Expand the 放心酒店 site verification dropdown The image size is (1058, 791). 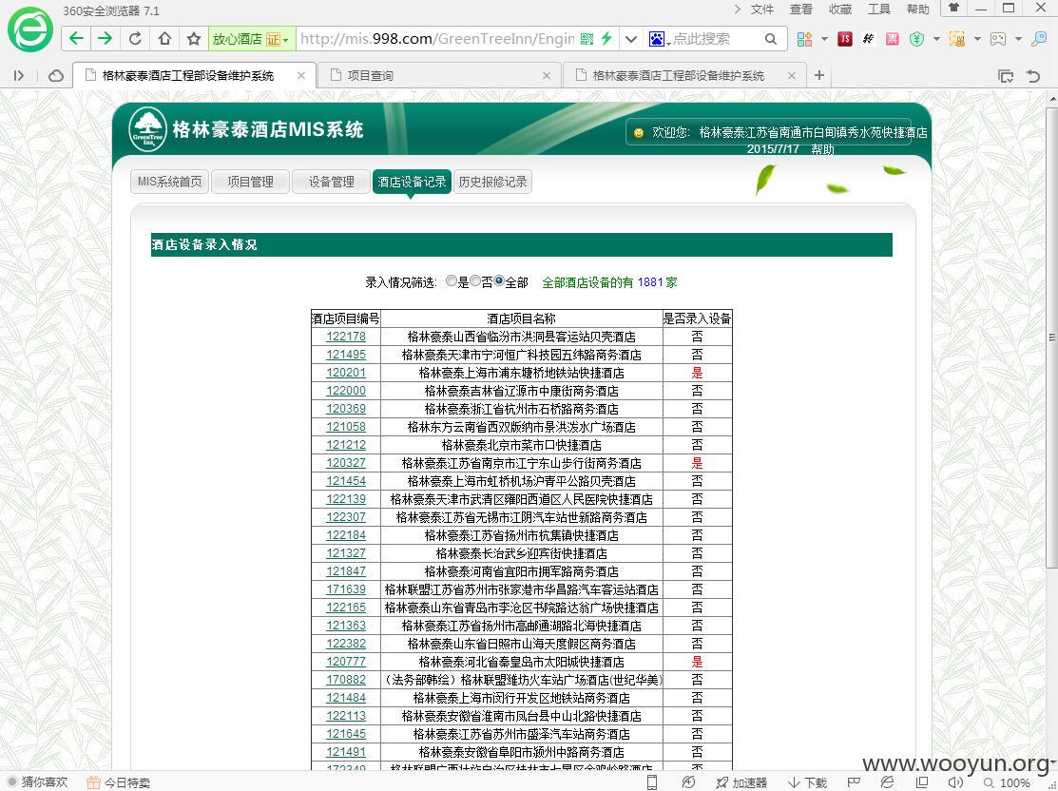(x=285, y=40)
